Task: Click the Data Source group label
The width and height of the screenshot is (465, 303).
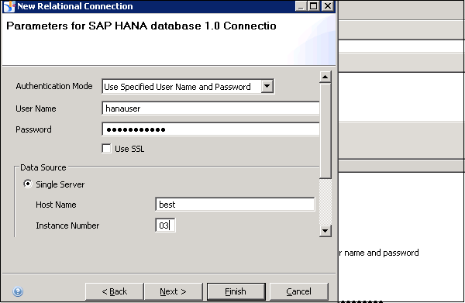Action: tap(43, 167)
